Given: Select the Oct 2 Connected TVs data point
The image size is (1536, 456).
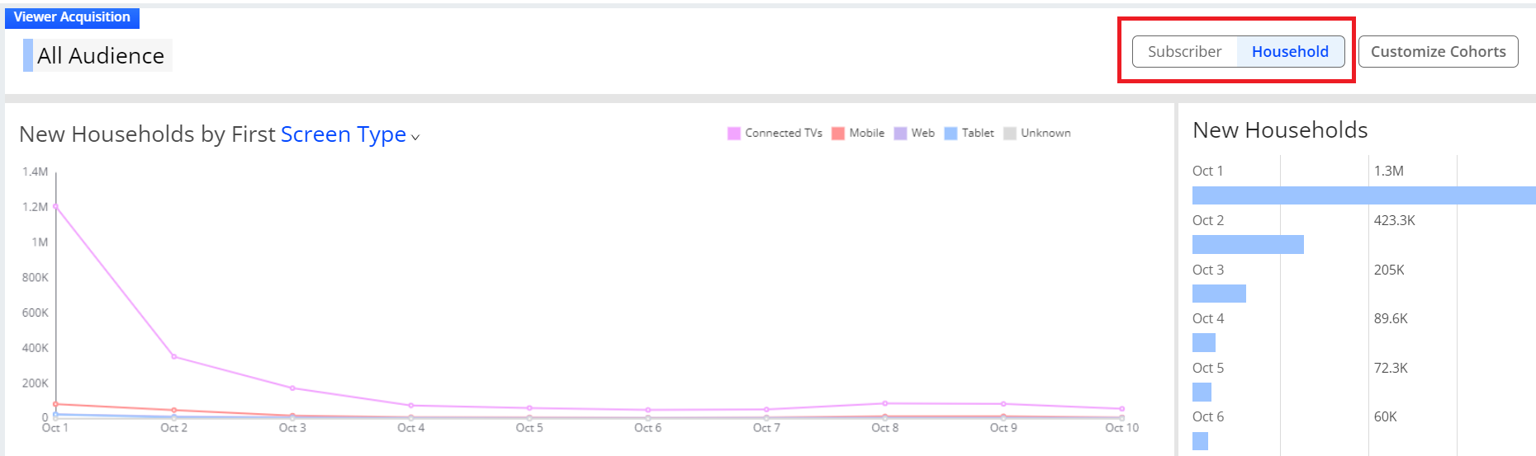Looking at the screenshot, I should pyautogui.click(x=173, y=356).
